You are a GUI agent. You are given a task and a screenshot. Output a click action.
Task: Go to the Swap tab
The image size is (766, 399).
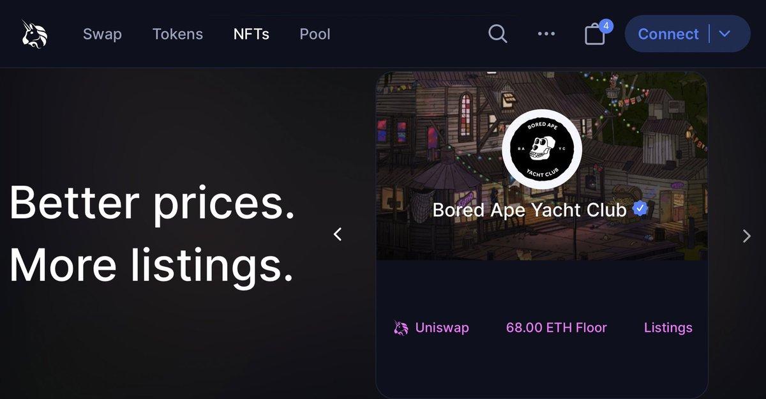[102, 34]
